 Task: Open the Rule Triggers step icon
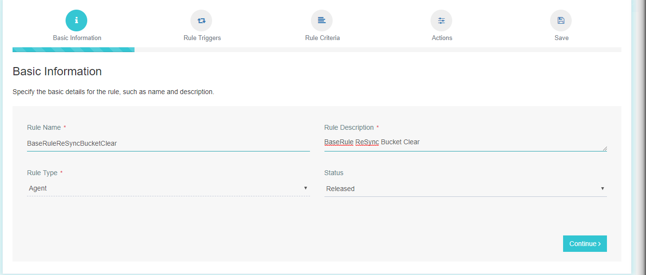tap(202, 20)
